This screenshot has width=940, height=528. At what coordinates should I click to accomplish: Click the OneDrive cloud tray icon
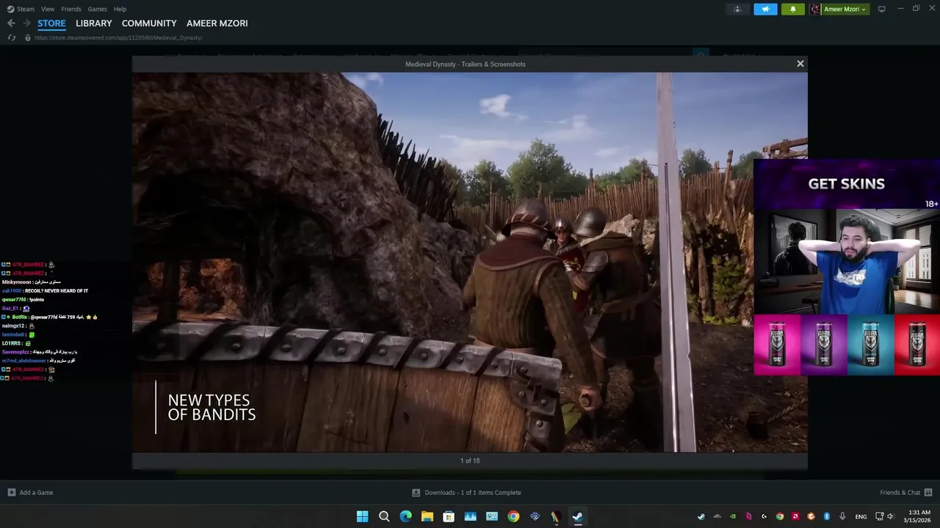click(717, 516)
